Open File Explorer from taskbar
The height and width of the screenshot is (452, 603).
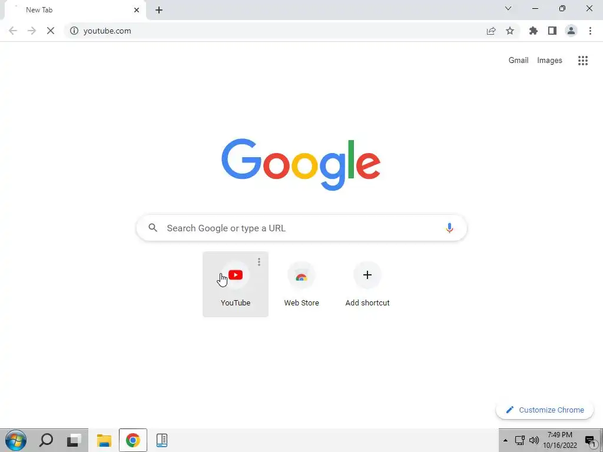tap(104, 440)
